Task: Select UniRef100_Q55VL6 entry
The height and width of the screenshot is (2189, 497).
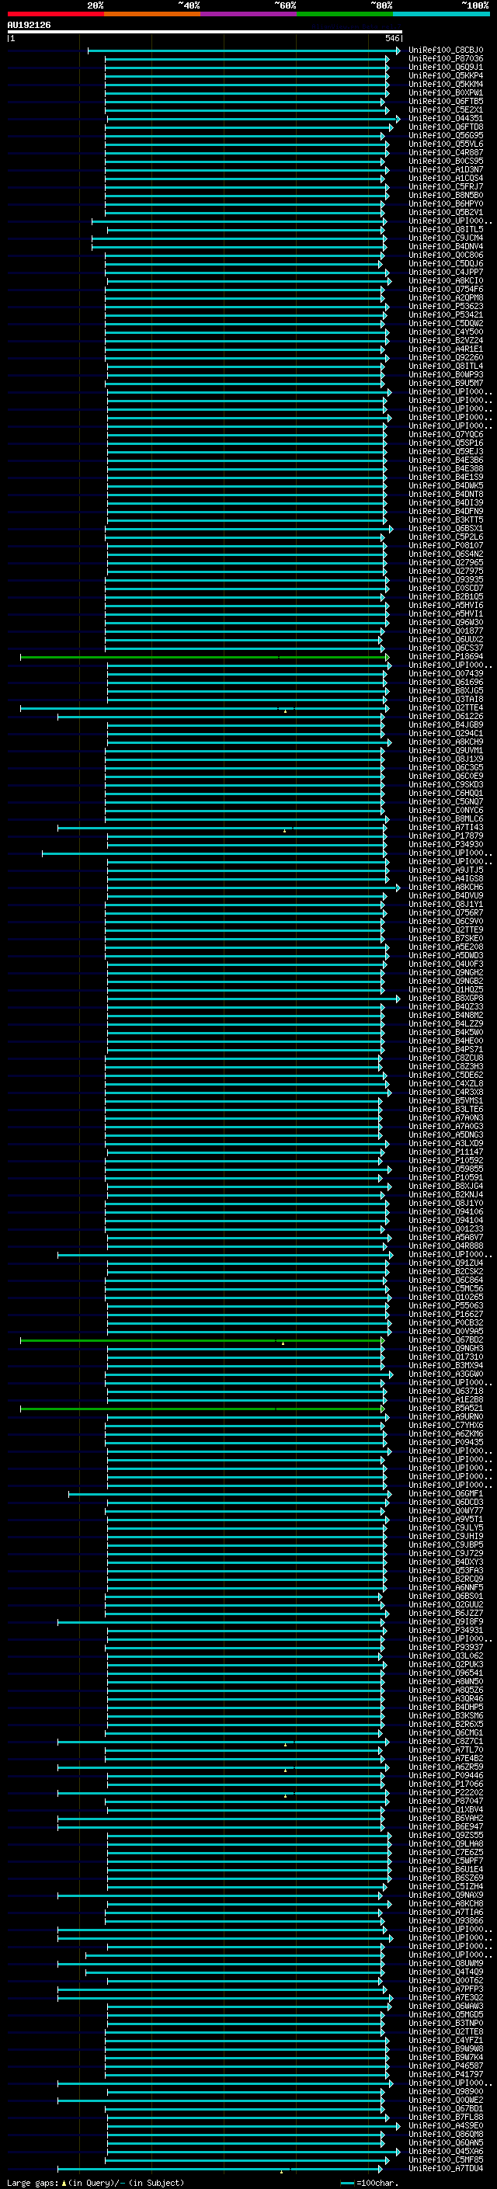Action: pyautogui.click(x=445, y=144)
